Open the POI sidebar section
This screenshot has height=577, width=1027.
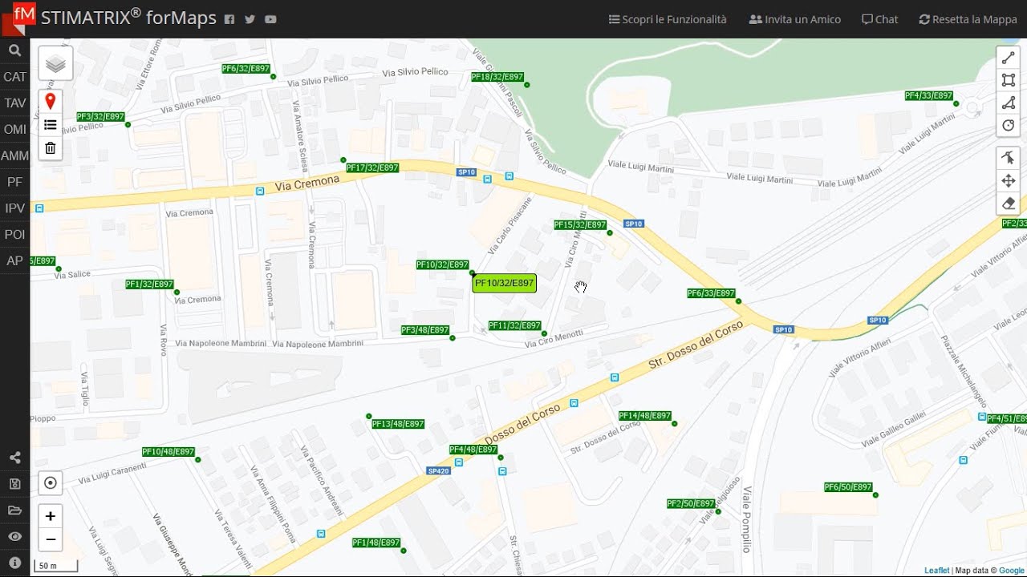click(14, 235)
